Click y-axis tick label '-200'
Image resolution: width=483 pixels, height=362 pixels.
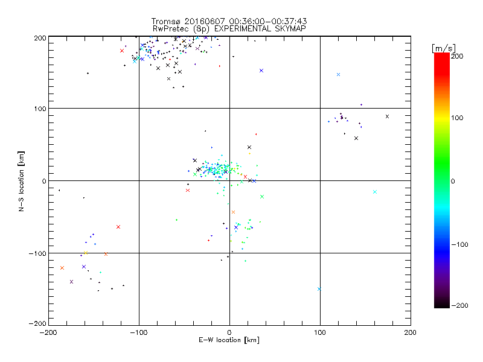(x=37, y=323)
